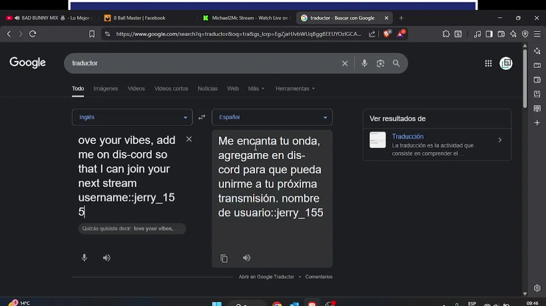546x306 pixels.
Task: Switch to the Noticias tab
Action: pos(208,88)
